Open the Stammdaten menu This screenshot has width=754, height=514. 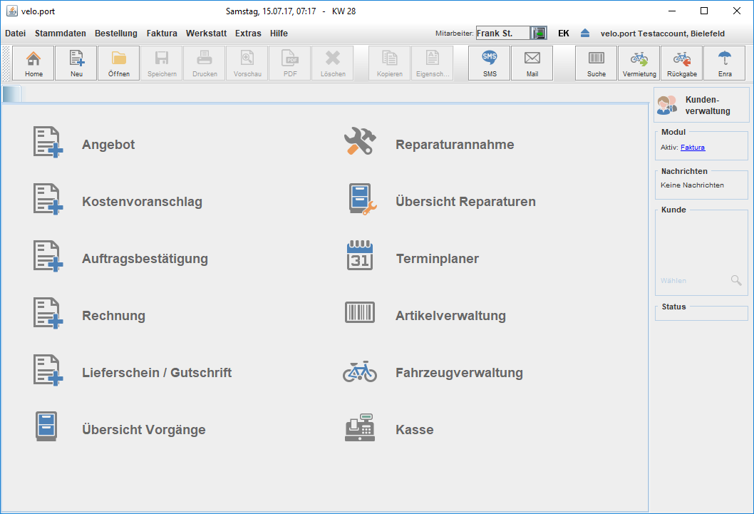[61, 34]
